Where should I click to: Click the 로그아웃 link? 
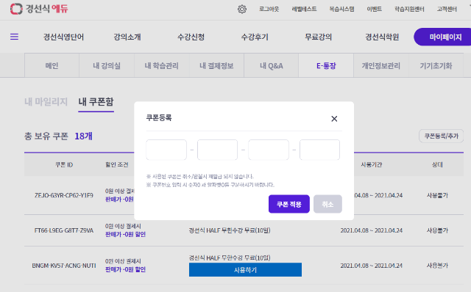coord(269,10)
